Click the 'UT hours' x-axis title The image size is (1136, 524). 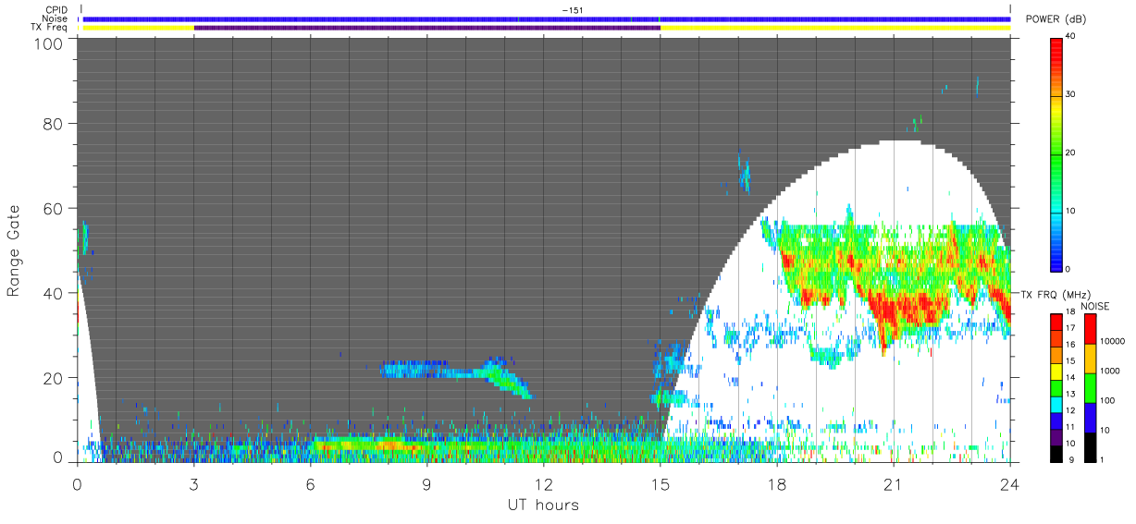point(543,505)
